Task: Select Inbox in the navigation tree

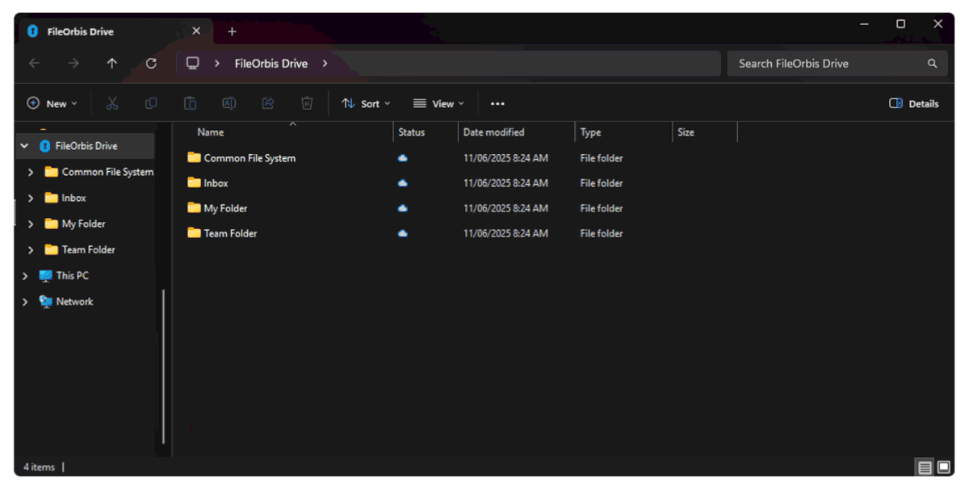Action: [x=73, y=198]
